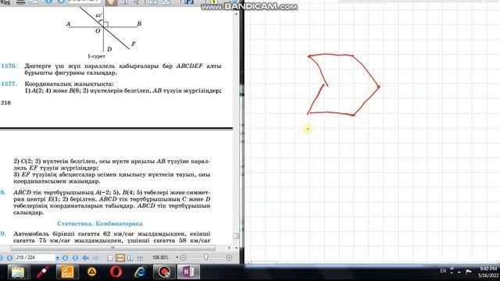Click the EN language indicator in system tray

pyautogui.click(x=443, y=271)
